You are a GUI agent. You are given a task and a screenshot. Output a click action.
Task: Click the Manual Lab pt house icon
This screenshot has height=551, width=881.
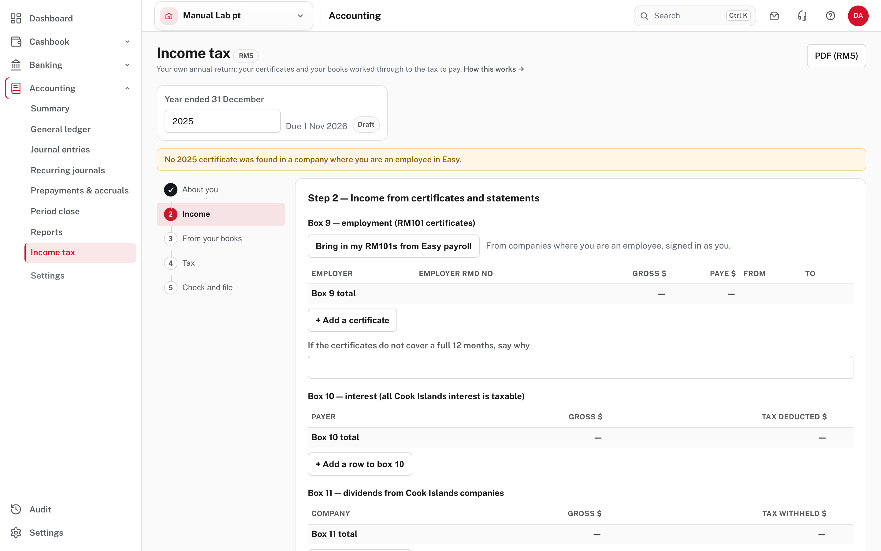tap(169, 16)
